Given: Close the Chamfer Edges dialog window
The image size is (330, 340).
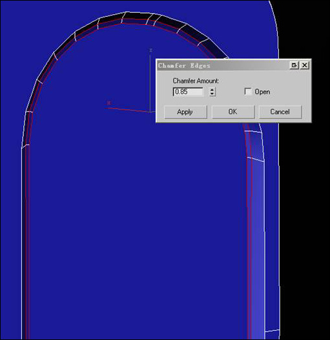Looking at the screenshot, I should click(x=305, y=65).
